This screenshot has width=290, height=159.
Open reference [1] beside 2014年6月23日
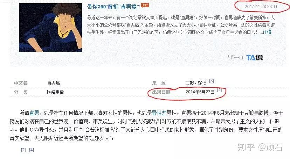219,90
